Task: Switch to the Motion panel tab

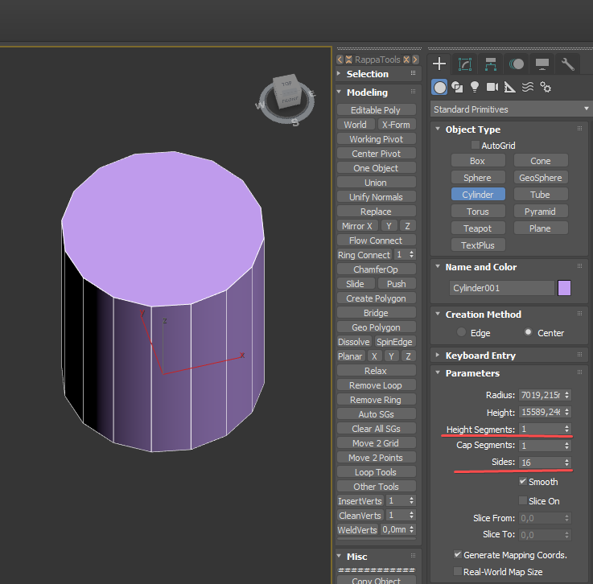Action: coord(517,64)
